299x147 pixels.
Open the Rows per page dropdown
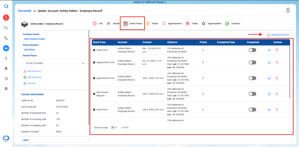tap(114, 127)
